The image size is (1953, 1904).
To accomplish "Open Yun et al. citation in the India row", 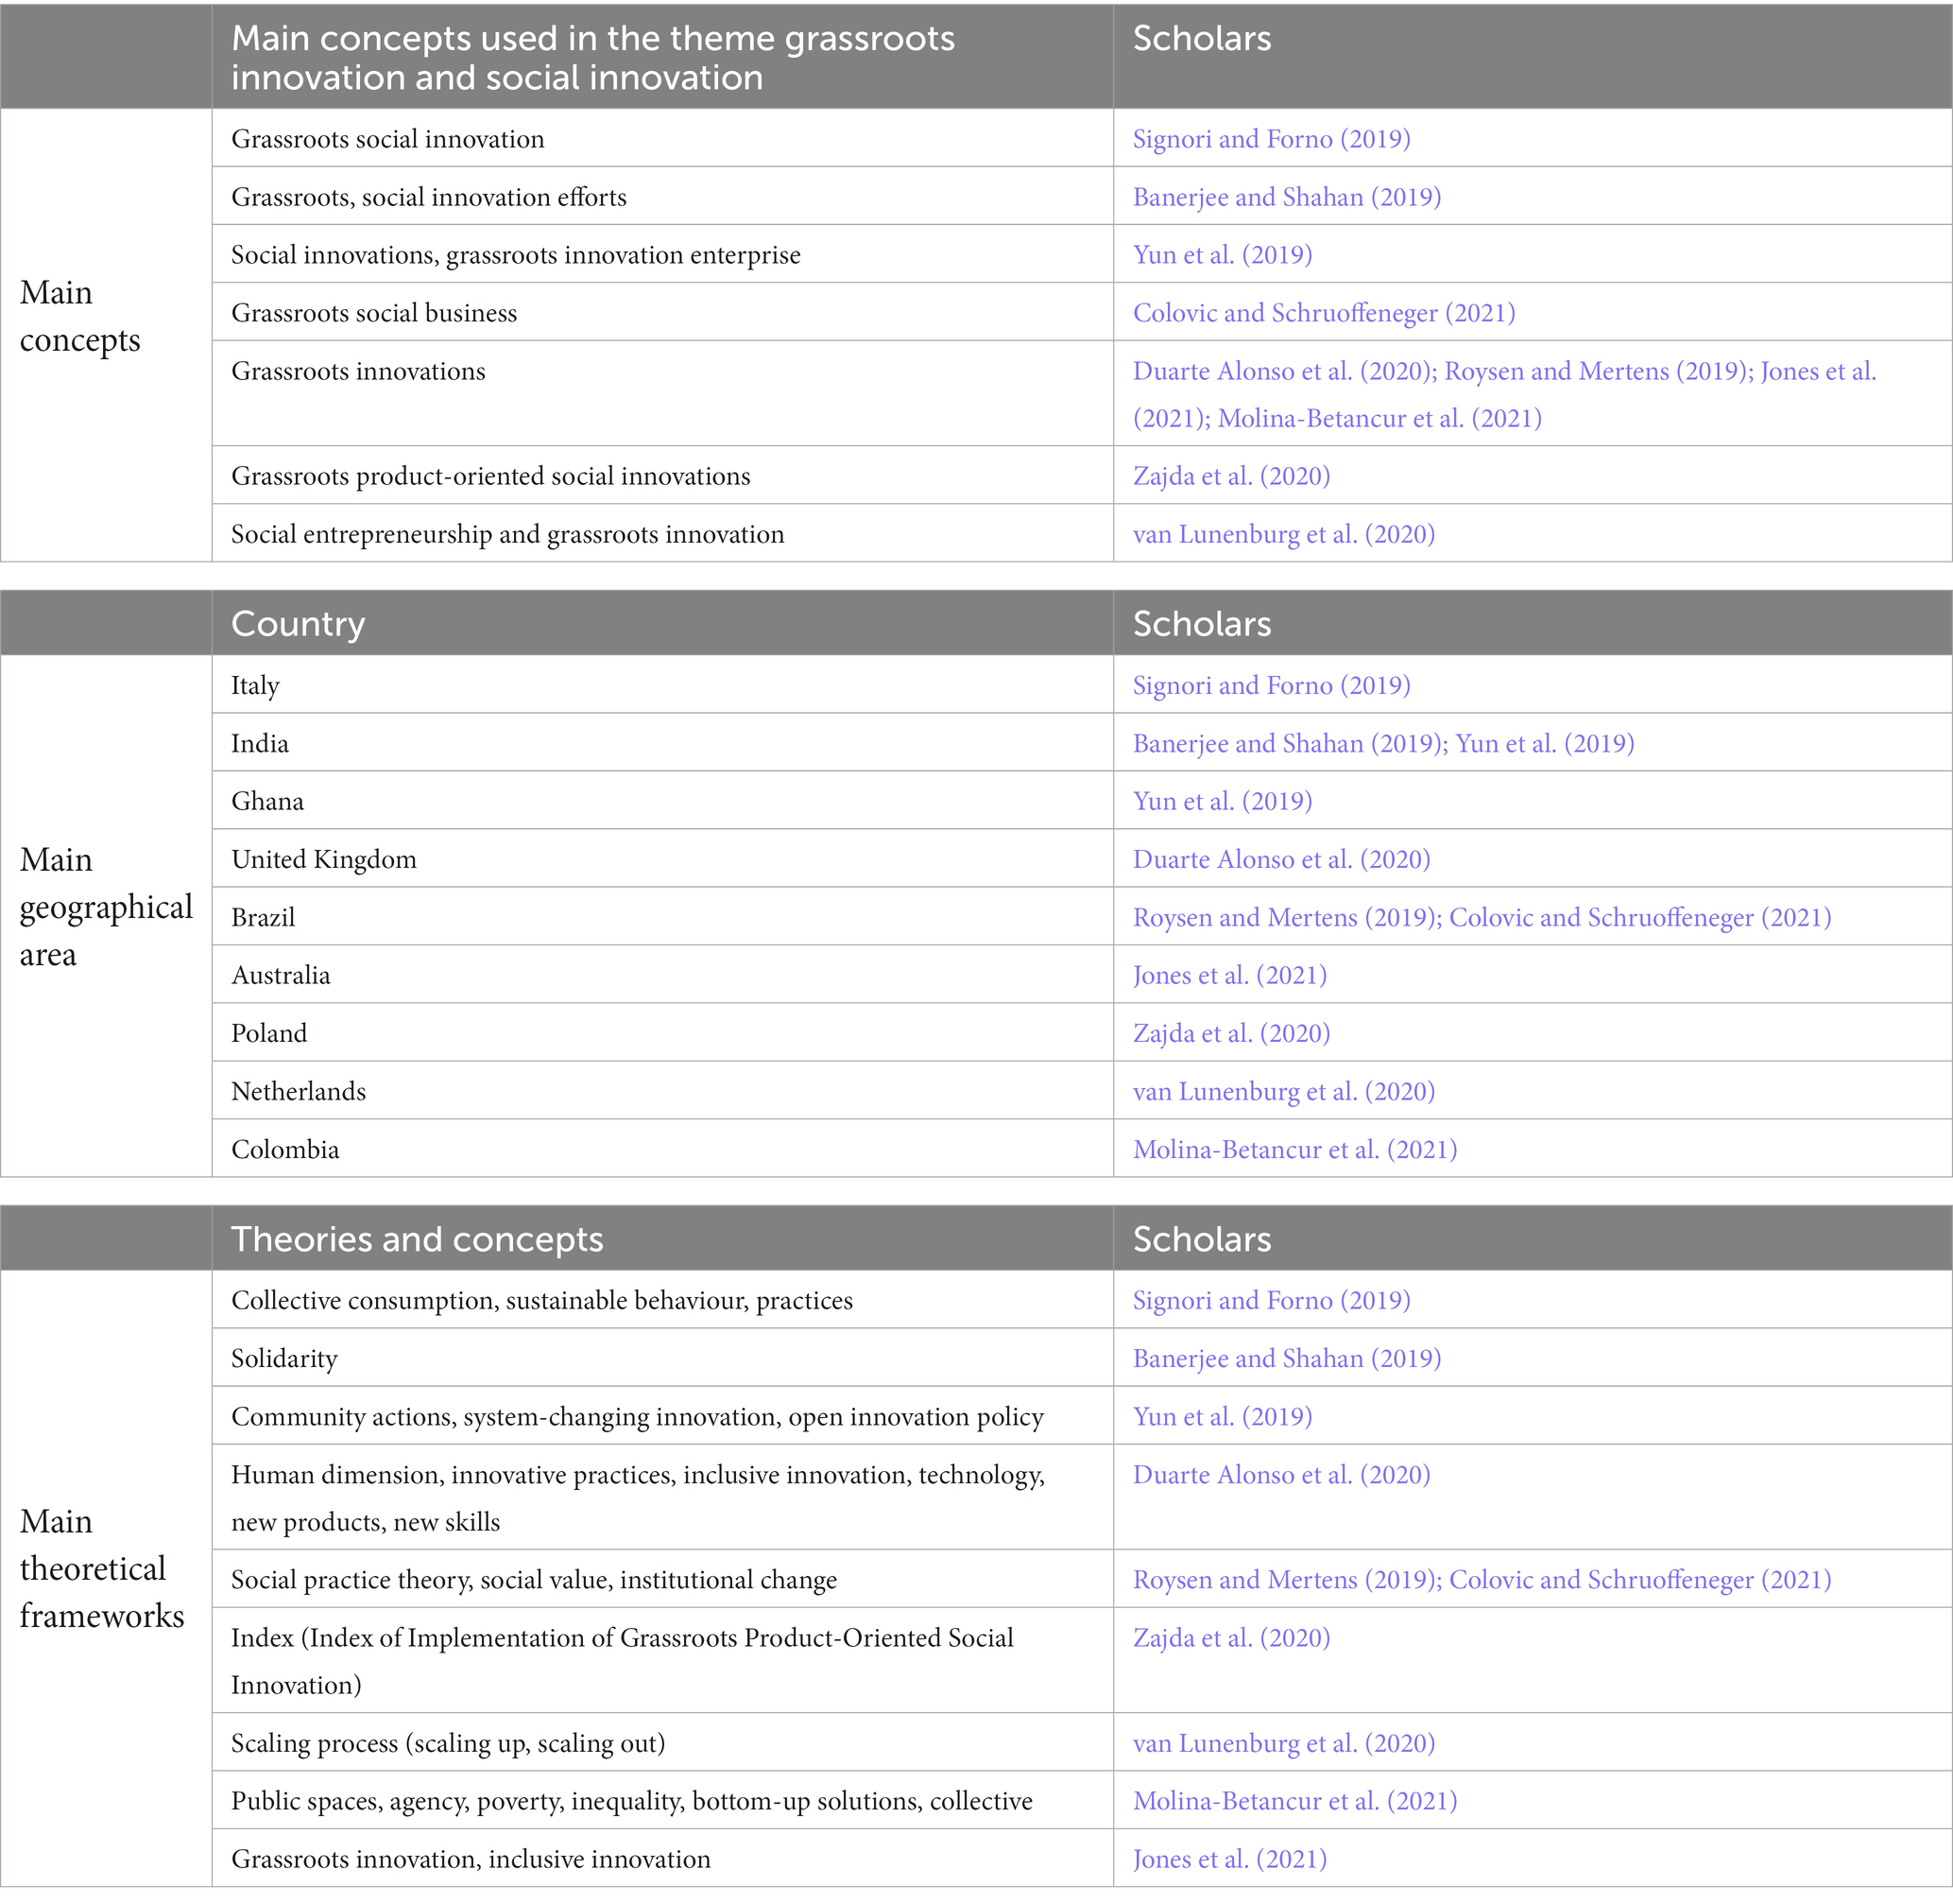I will 1545,743.
